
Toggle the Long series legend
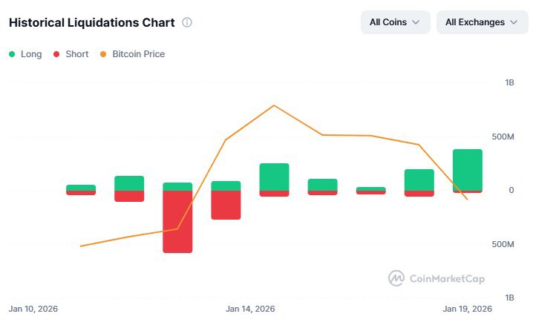(x=25, y=54)
